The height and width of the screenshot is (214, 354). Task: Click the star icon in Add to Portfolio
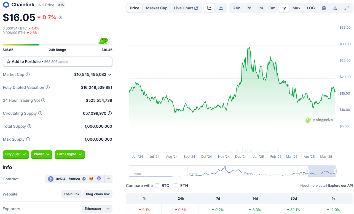pos(8,61)
